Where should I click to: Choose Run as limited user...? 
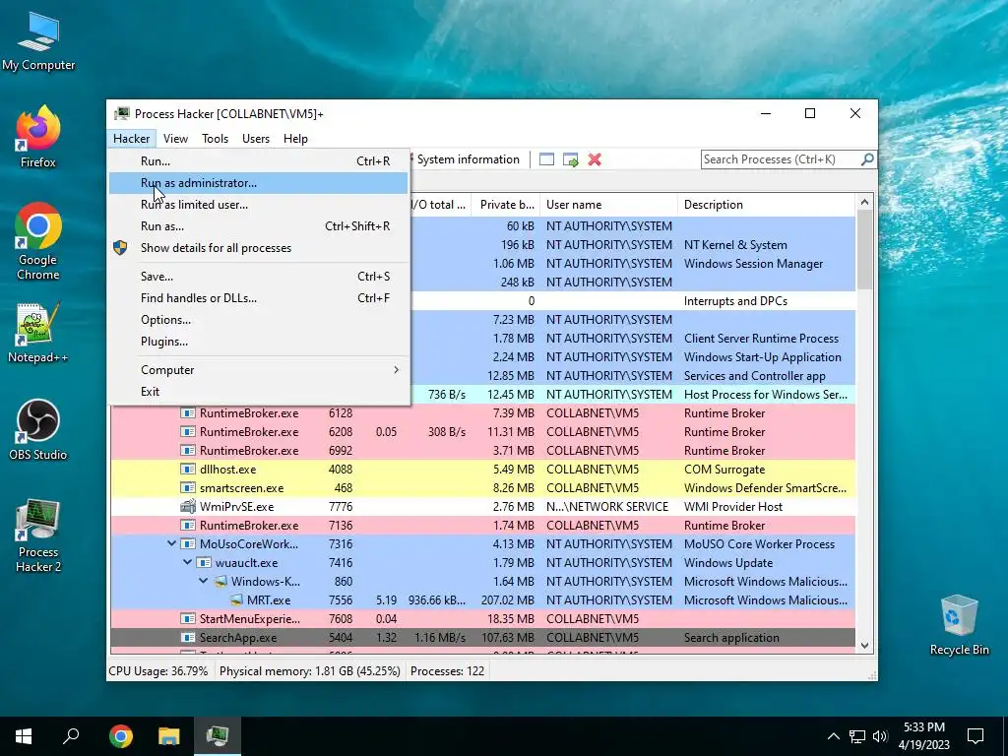tap(259, 205)
